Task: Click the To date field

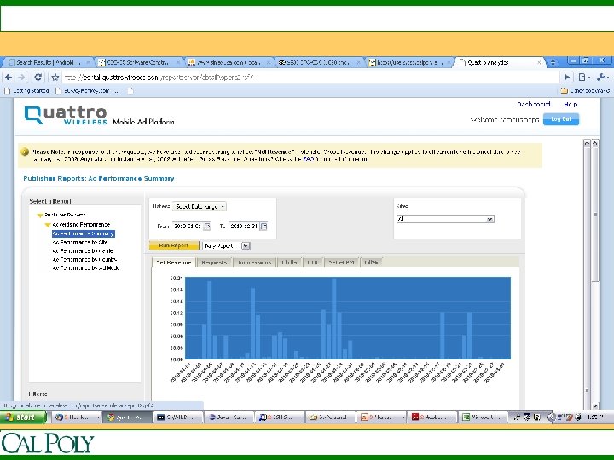Action: 244,226
